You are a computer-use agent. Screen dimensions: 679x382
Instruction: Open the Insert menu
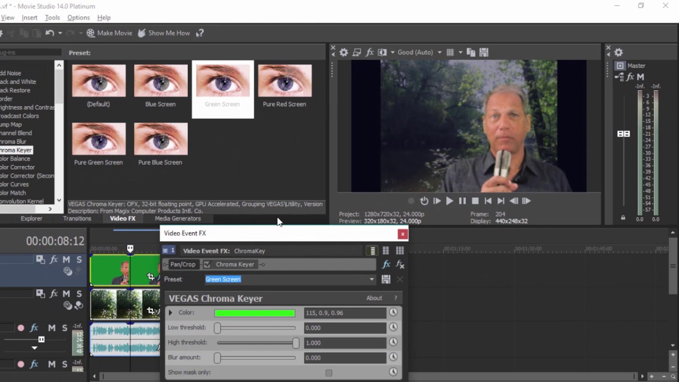coord(30,18)
